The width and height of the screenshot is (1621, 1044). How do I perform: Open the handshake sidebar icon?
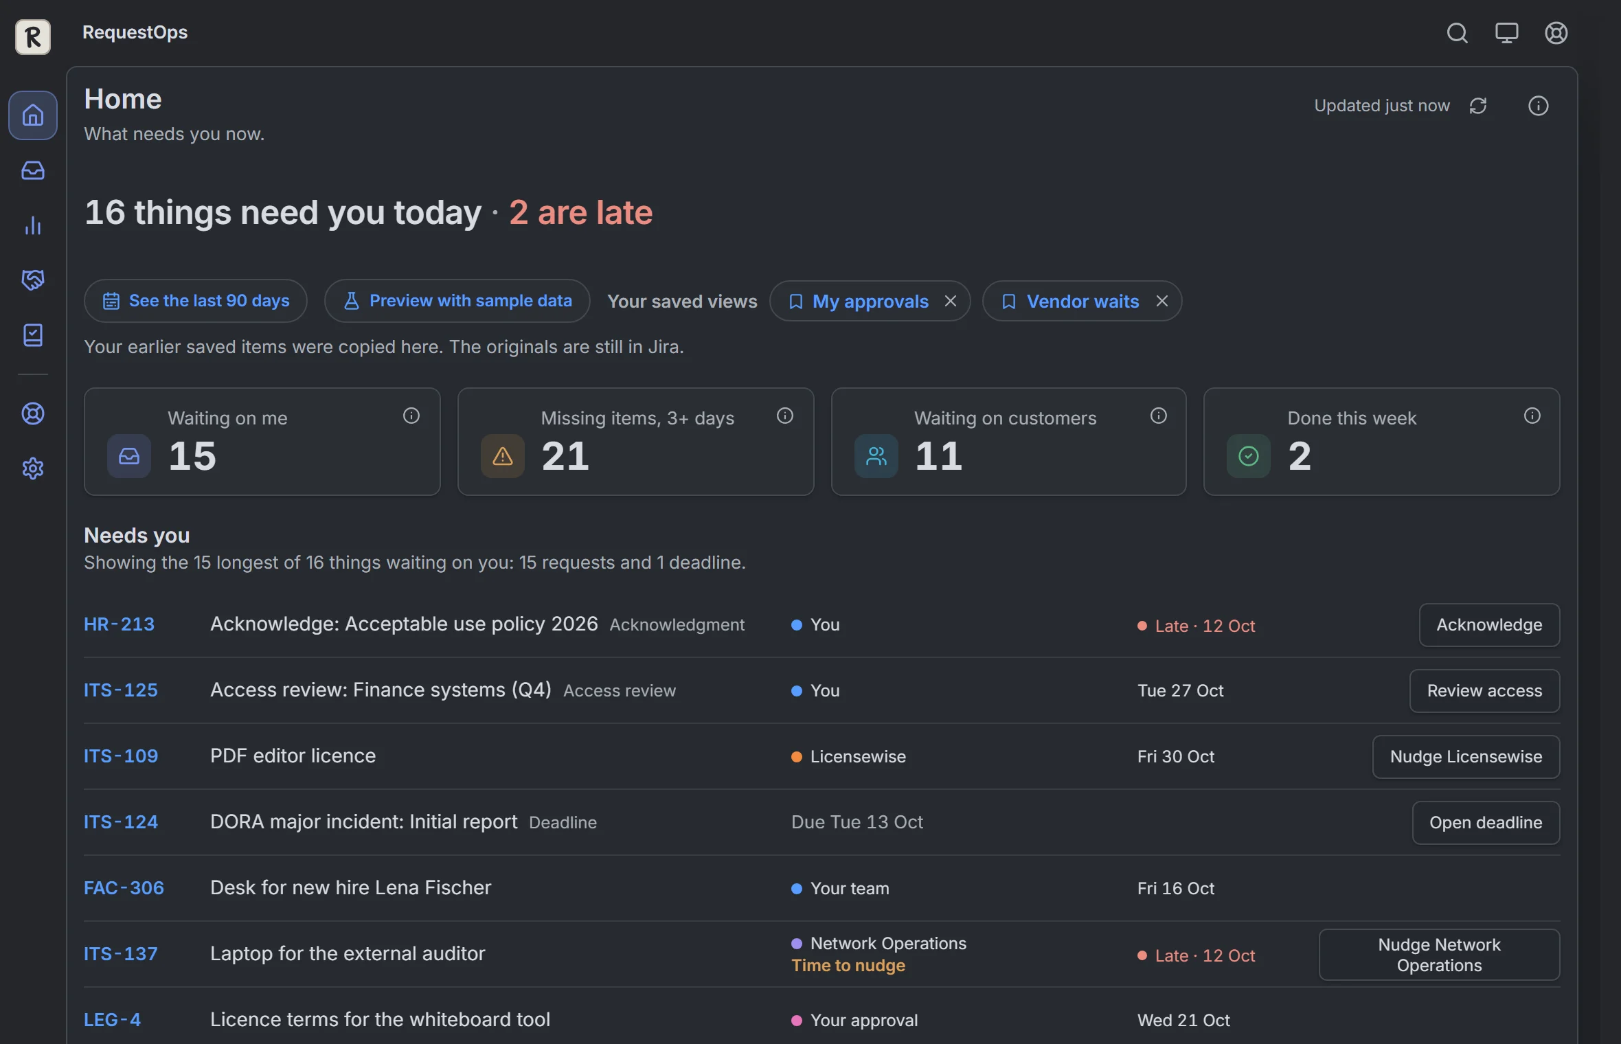click(33, 280)
